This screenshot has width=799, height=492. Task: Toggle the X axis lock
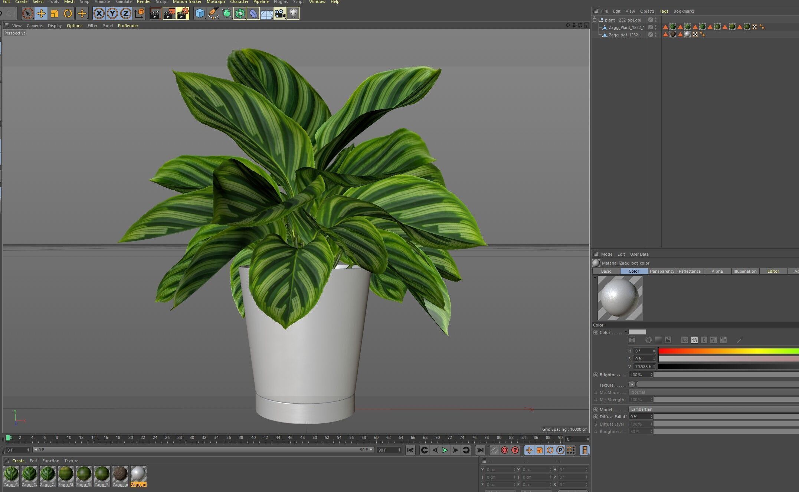[99, 14]
